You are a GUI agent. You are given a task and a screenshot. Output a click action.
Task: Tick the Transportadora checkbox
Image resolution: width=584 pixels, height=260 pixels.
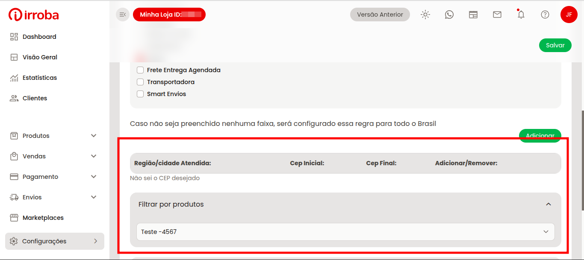140,82
